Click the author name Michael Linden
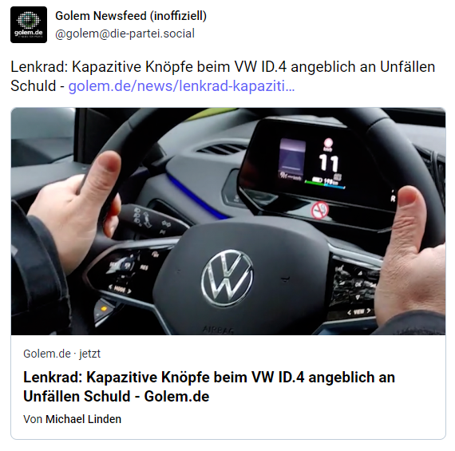Image resolution: width=455 pixels, height=451 pixels. [83, 419]
